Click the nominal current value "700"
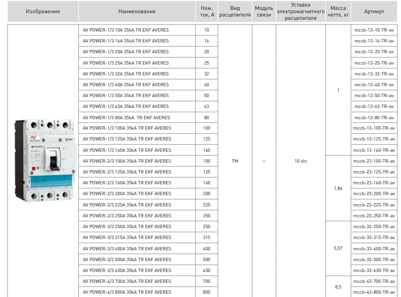The height and width of the screenshot is (297, 401). [207, 281]
